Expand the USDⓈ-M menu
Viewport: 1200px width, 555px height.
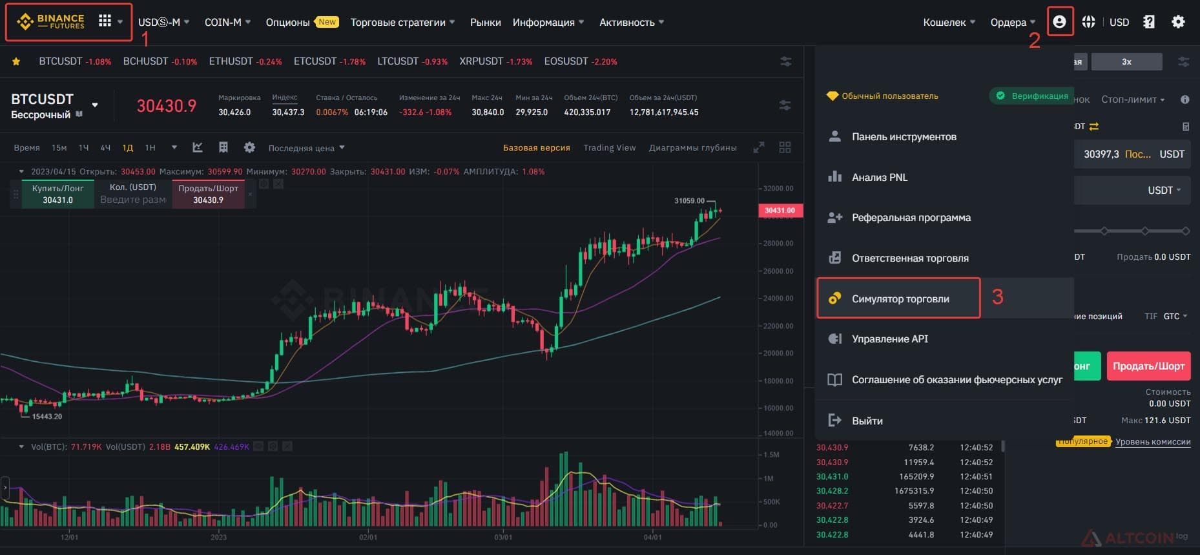163,22
